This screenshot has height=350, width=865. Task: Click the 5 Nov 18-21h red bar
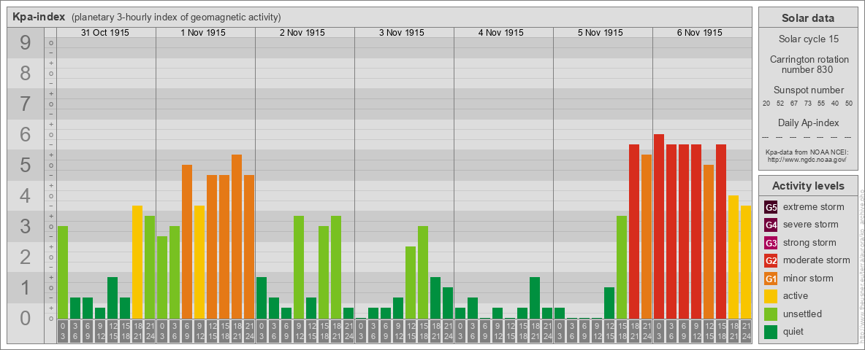[634, 232]
